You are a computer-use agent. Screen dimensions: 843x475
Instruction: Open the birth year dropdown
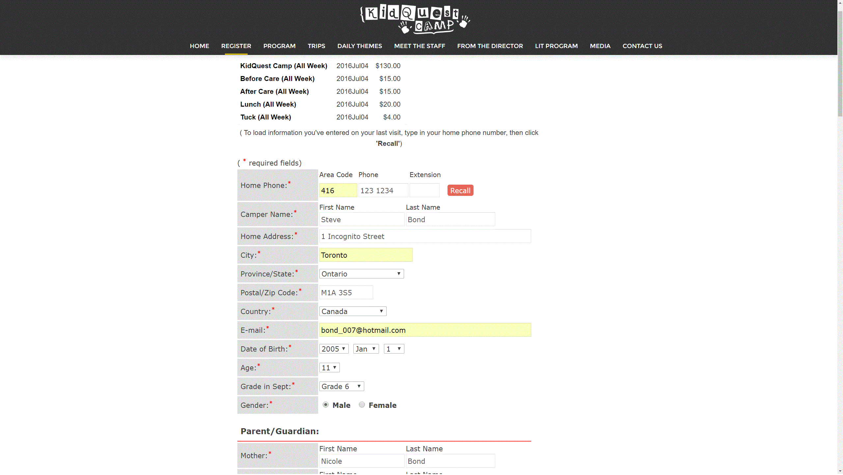[334, 349]
